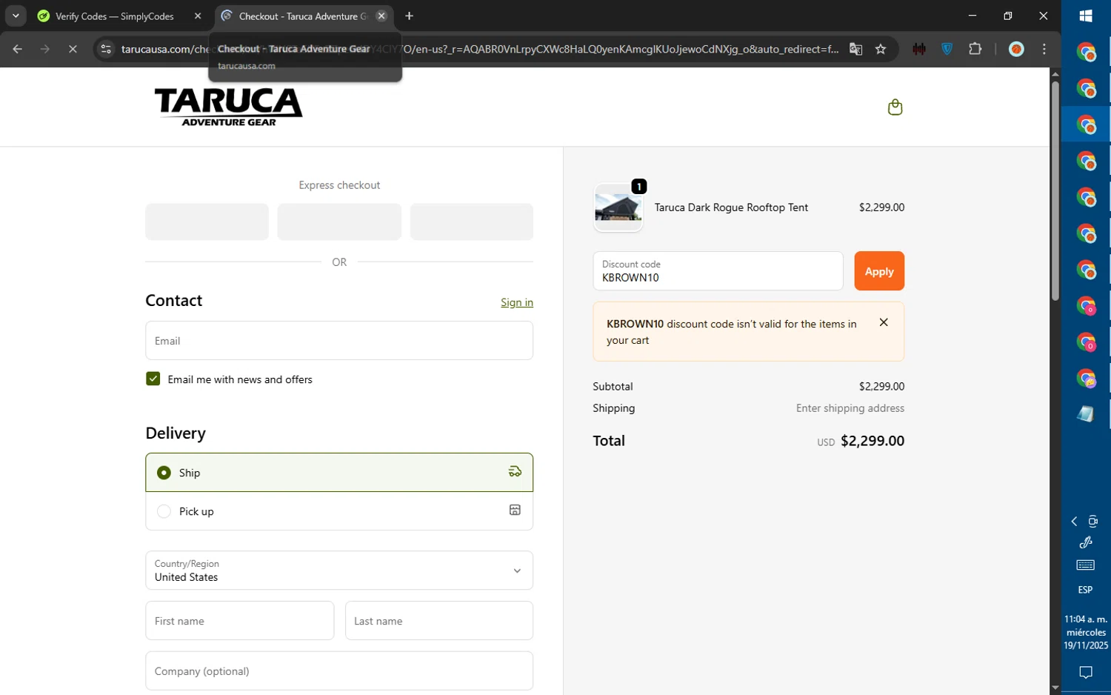
Task: Go back to previous page
Action: click(18, 50)
